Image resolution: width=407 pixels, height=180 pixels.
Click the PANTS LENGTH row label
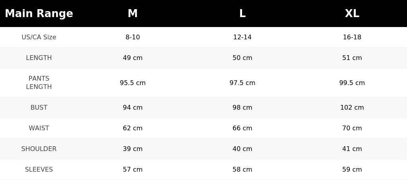39,83
